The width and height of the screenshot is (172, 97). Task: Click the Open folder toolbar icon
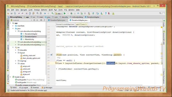8,13
